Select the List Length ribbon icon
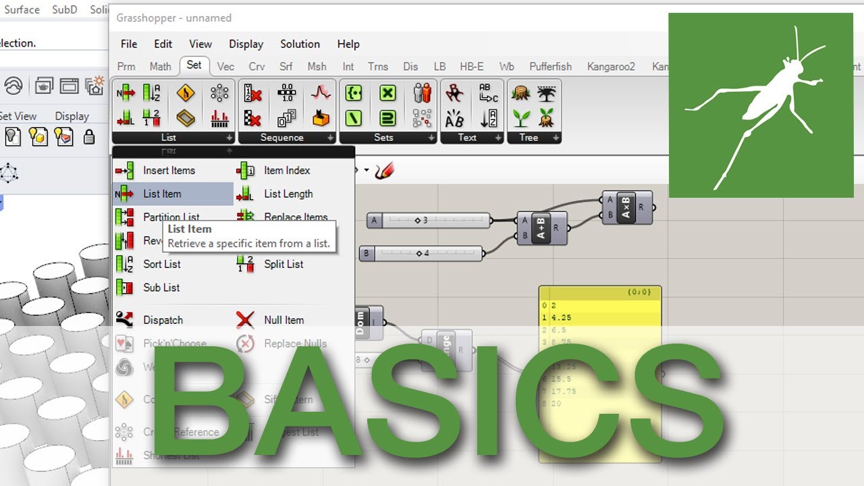The image size is (864, 486). coord(126,118)
